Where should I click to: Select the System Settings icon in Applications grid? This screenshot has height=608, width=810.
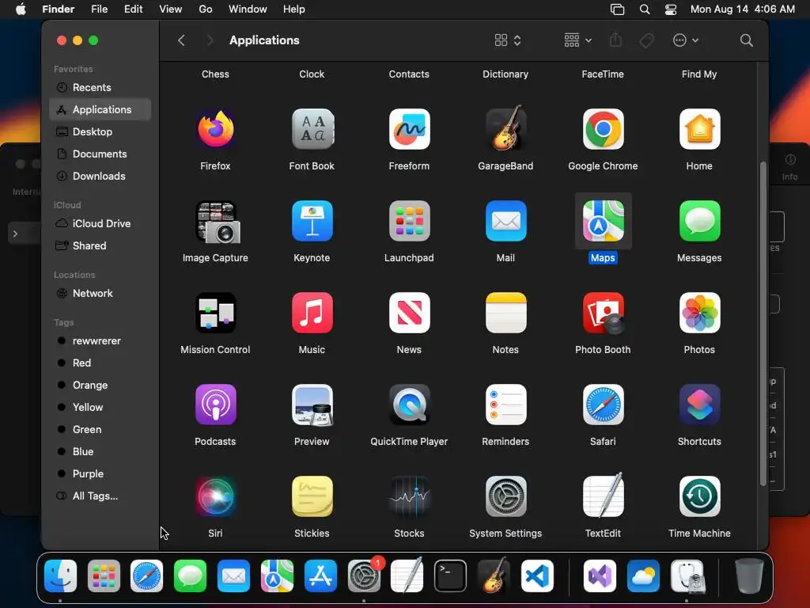click(505, 496)
